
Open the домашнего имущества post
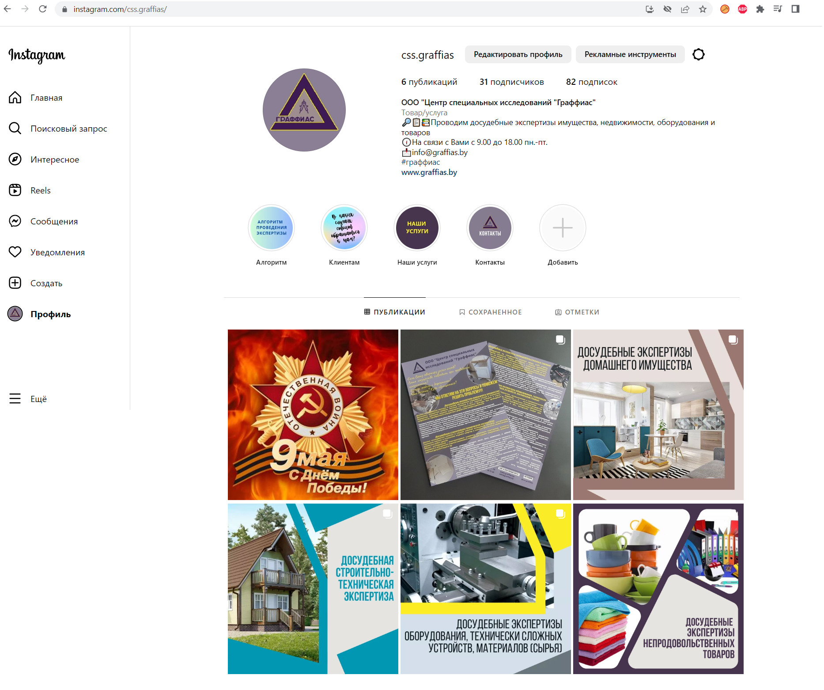658,415
